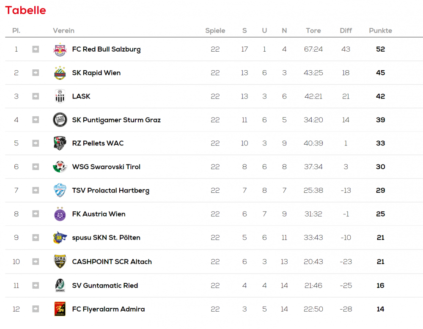
Task: Click the FC Flyeralarm Admira crest
Action: tap(60, 309)
